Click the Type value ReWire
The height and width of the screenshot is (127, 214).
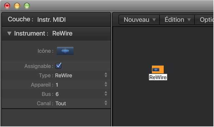point(64,76)
